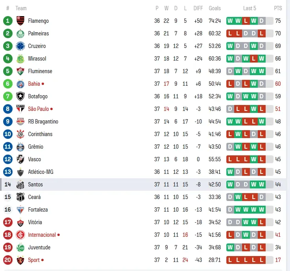Sort table by PTS column header
The height and width of the screenshot is (271, 290).
[x=278, y=8]
